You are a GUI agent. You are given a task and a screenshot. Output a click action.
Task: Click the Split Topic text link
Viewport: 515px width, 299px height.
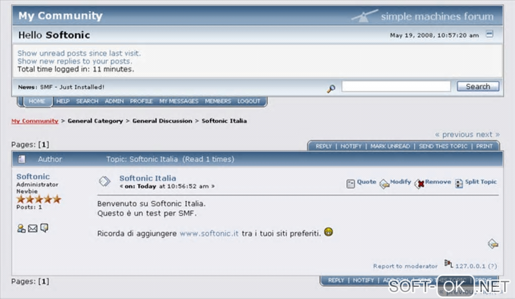click(481, 182)
